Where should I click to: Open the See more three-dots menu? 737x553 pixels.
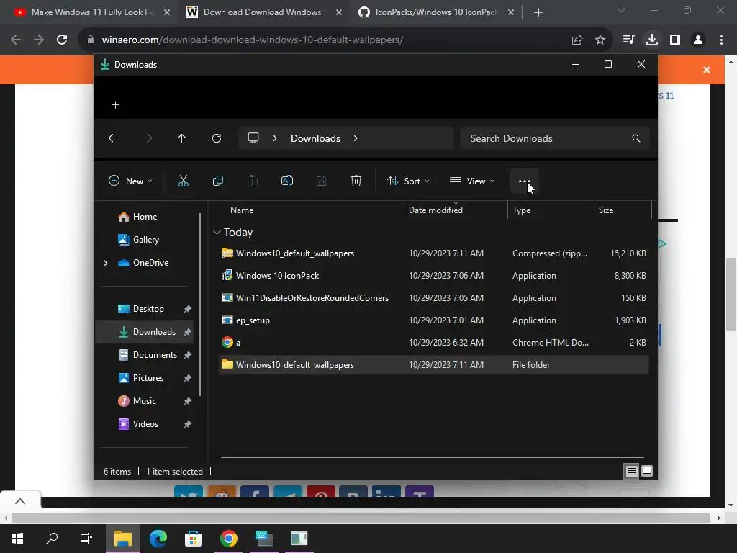[524, 181]
